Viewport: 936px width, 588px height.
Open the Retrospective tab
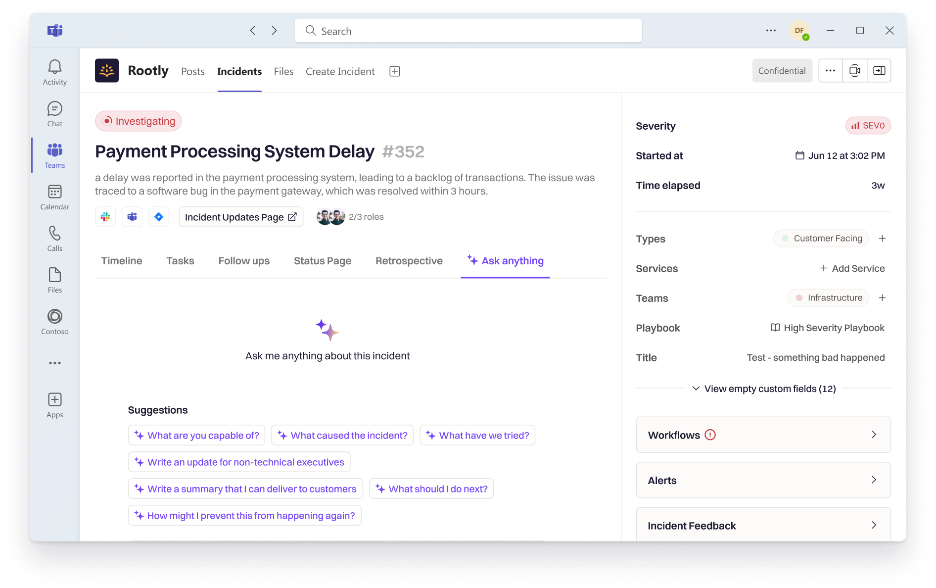tap(409, 261)
